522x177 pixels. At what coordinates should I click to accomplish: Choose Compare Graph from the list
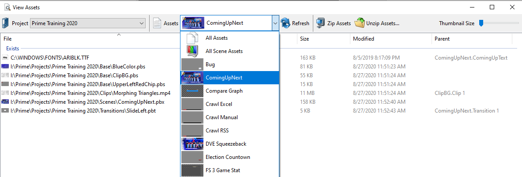point(224,91)
